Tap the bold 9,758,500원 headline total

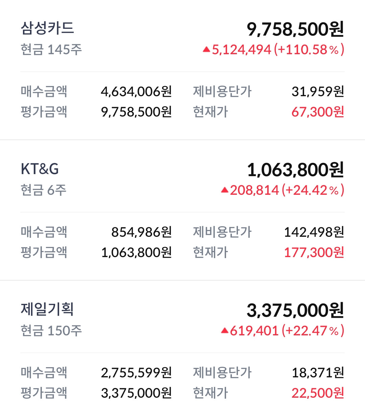(295, 29)
